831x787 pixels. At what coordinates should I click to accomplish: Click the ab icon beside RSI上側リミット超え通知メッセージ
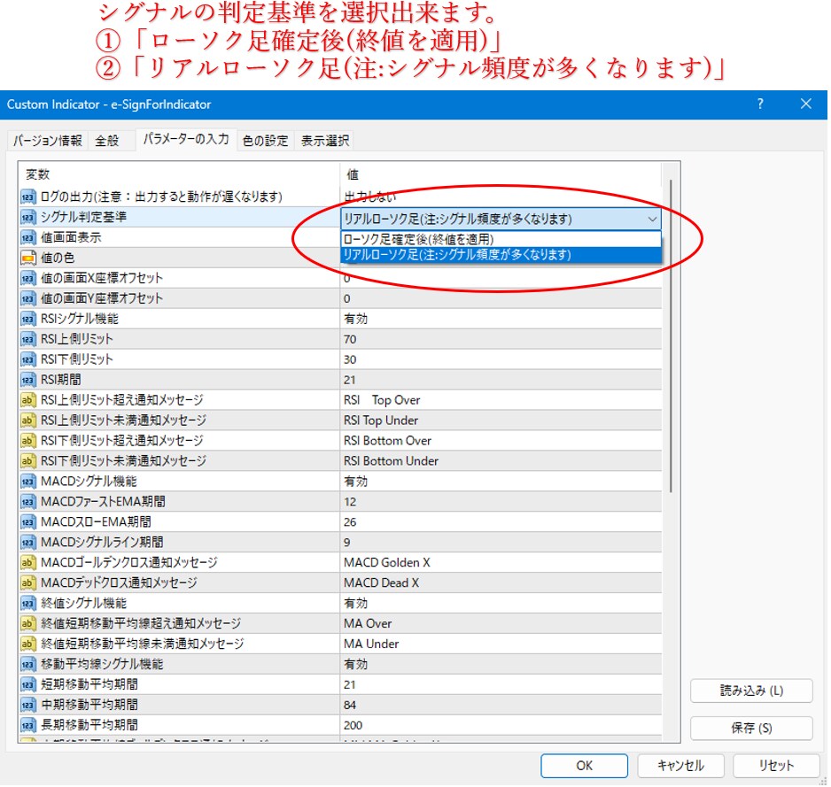(27, 400)
